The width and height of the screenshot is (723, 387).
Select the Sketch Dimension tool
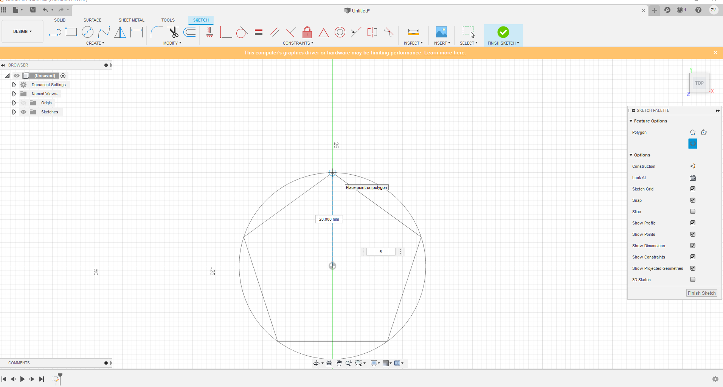[137, 32]
